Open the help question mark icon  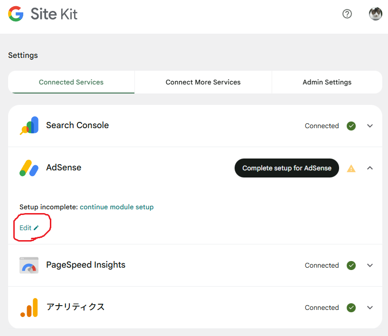coord(347,14)
